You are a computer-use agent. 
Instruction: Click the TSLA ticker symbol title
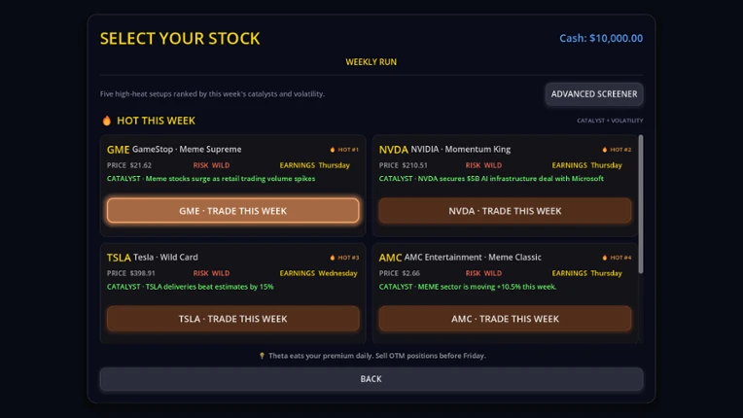(x=119, y=258)
